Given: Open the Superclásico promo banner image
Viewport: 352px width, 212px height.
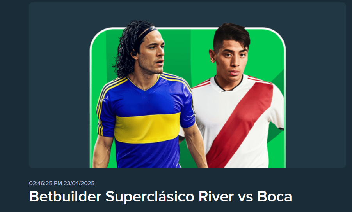Looking at the screenshot, I should (187, 85).
